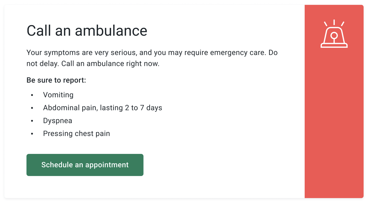Select the bullet beside Vomiting
The height and width of the screenshot is (202, 367).
pos(32,95)
